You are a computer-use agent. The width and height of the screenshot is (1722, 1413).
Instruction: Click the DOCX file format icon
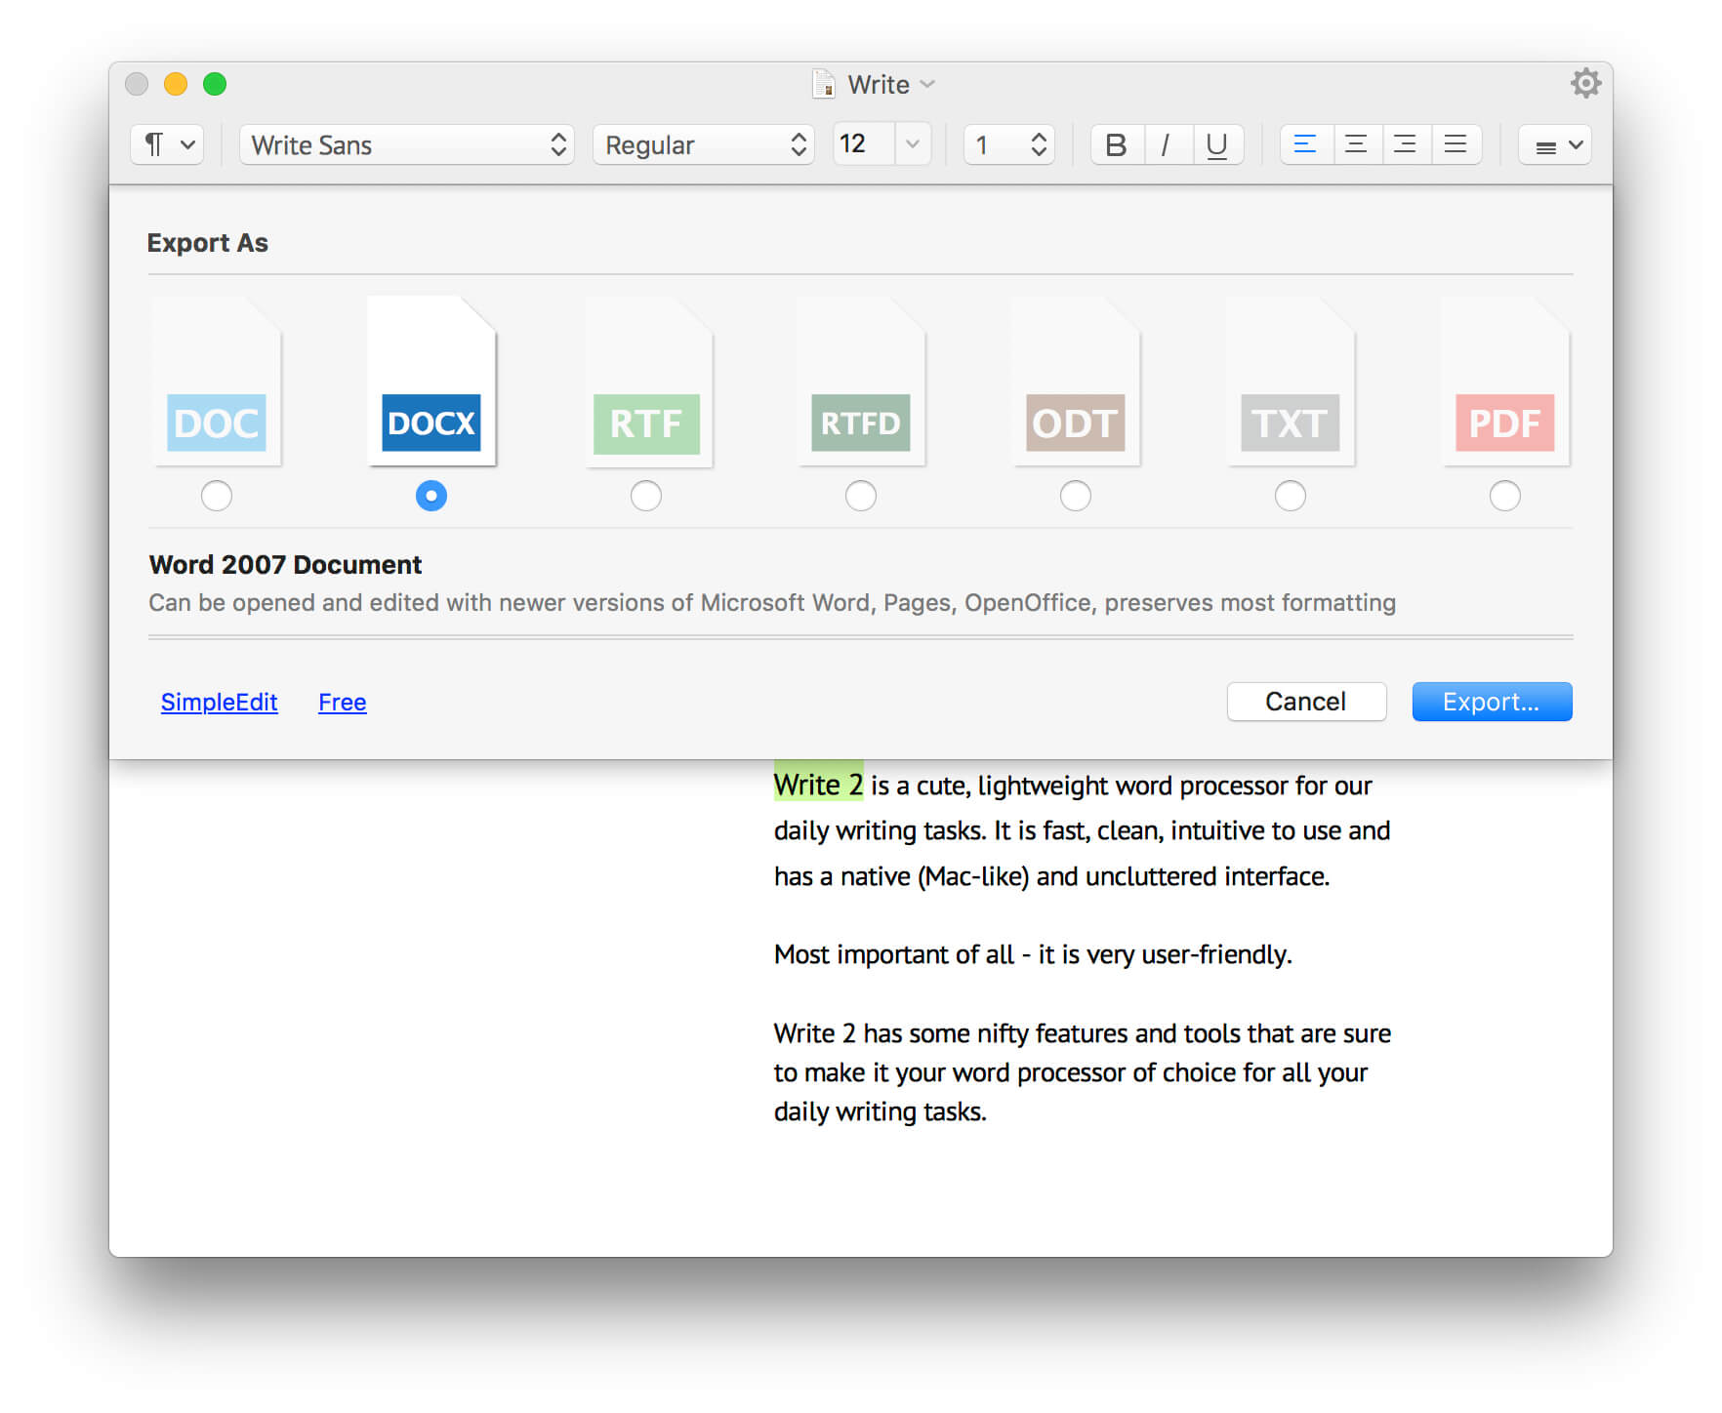click(x=431, y=382)
